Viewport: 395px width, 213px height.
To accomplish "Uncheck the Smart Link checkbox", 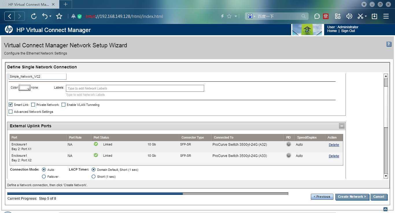I will click(x=11, y=105).
